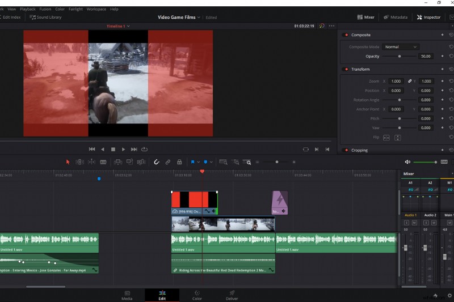Image resolution: width=454 pixels, height=302 pixels.
Task: Open the Sound Library panel
Action: tap(46, 18)
